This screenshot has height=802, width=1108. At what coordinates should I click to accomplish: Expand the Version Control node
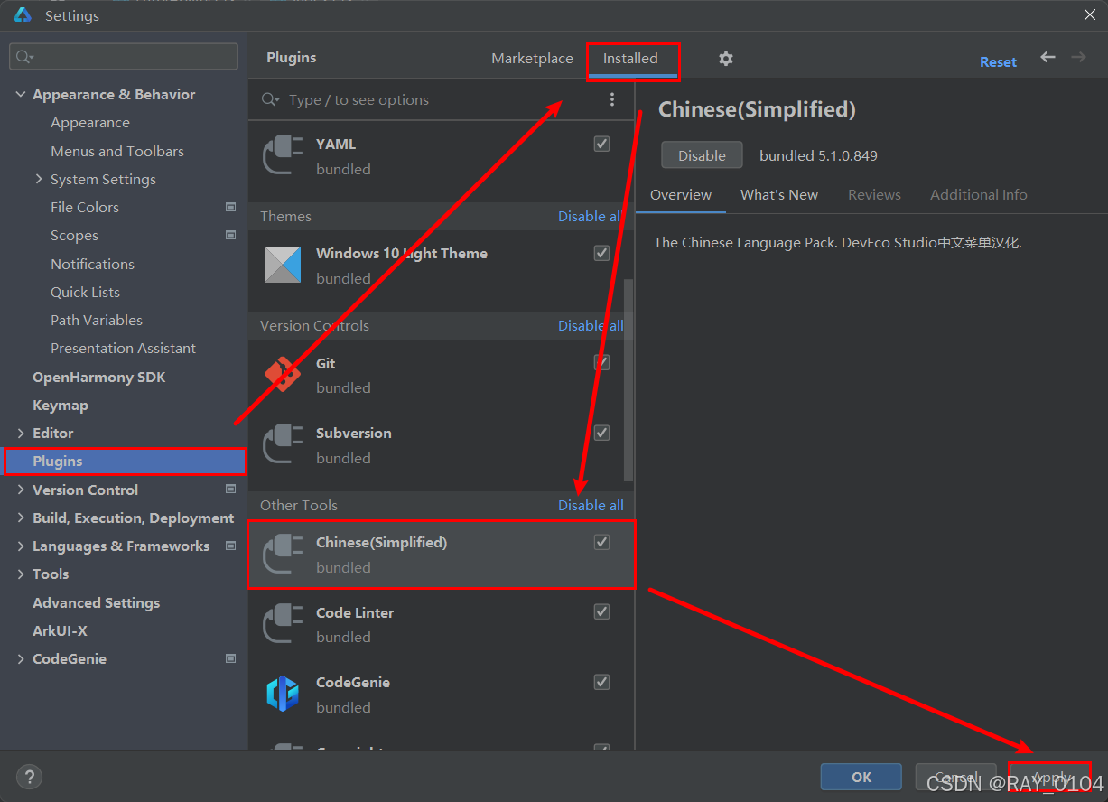click(21, 490)
